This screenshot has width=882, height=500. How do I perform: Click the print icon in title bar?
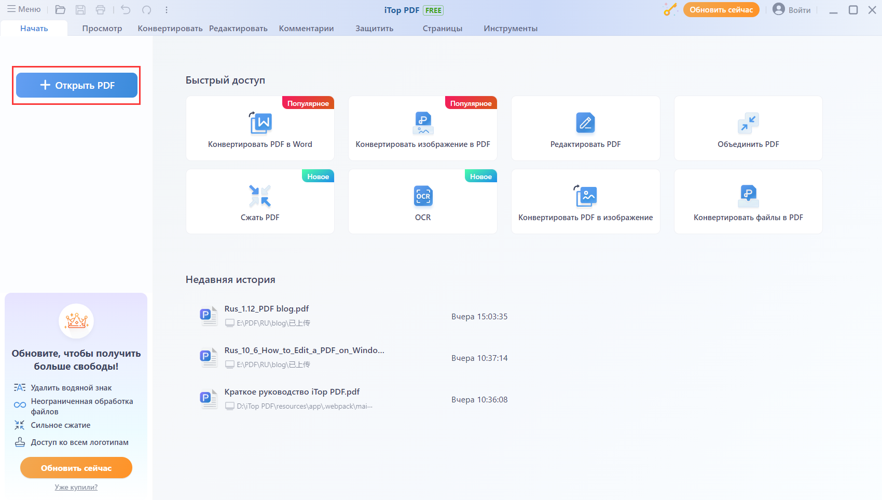point(101,10)
